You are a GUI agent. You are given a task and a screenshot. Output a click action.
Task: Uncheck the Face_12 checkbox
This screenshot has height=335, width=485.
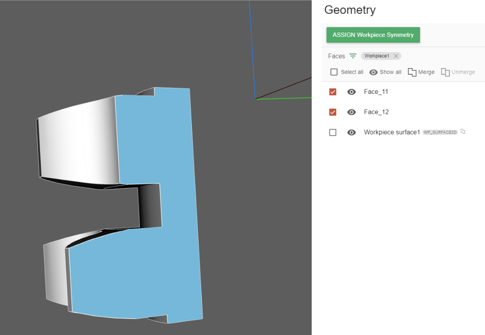[333, 112]
